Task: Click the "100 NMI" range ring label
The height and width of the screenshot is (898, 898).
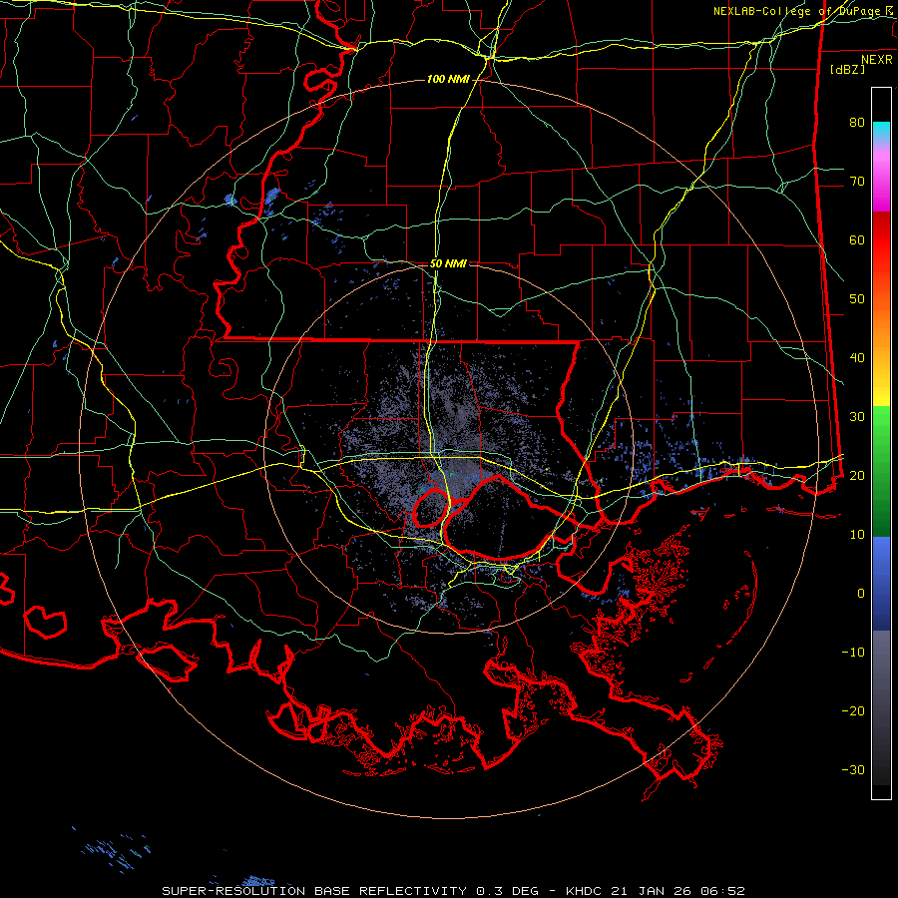Action: (x=448, y=79)
